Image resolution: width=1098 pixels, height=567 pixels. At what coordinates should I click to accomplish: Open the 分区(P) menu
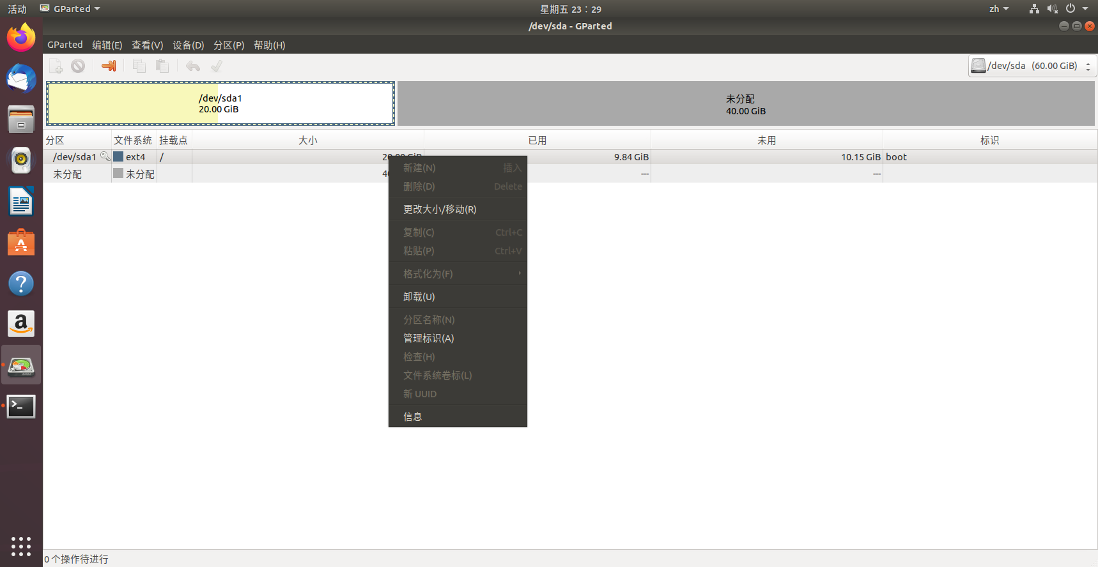click(x=229, y=45)
